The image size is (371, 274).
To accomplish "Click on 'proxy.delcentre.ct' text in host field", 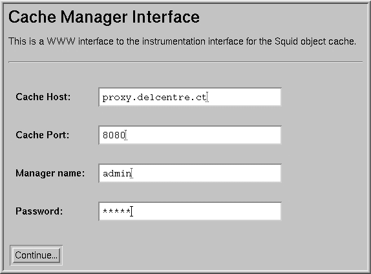I will [154, 98].
